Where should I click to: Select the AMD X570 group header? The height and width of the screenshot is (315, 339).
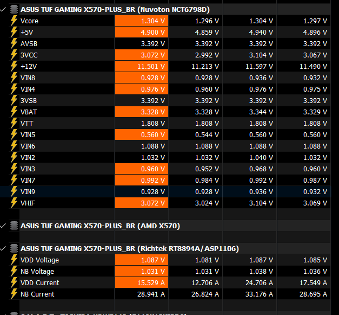[100, 226]
